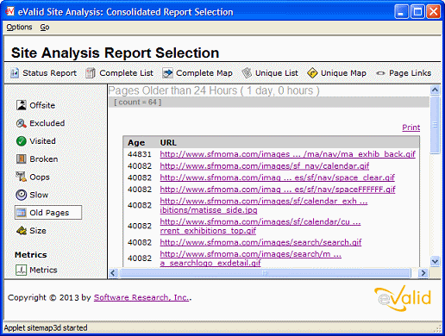
Task: Click the Size icon in sidebar
Action: [x=22, y=230]
